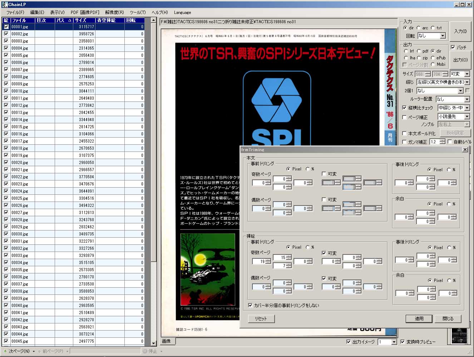The height and width of the screenshot is (357, 474).
Task: Open the 表示(V) menu
Action: [57, 12]
